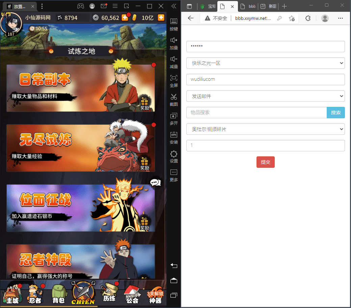Close the active browser tab

(232, 6)
